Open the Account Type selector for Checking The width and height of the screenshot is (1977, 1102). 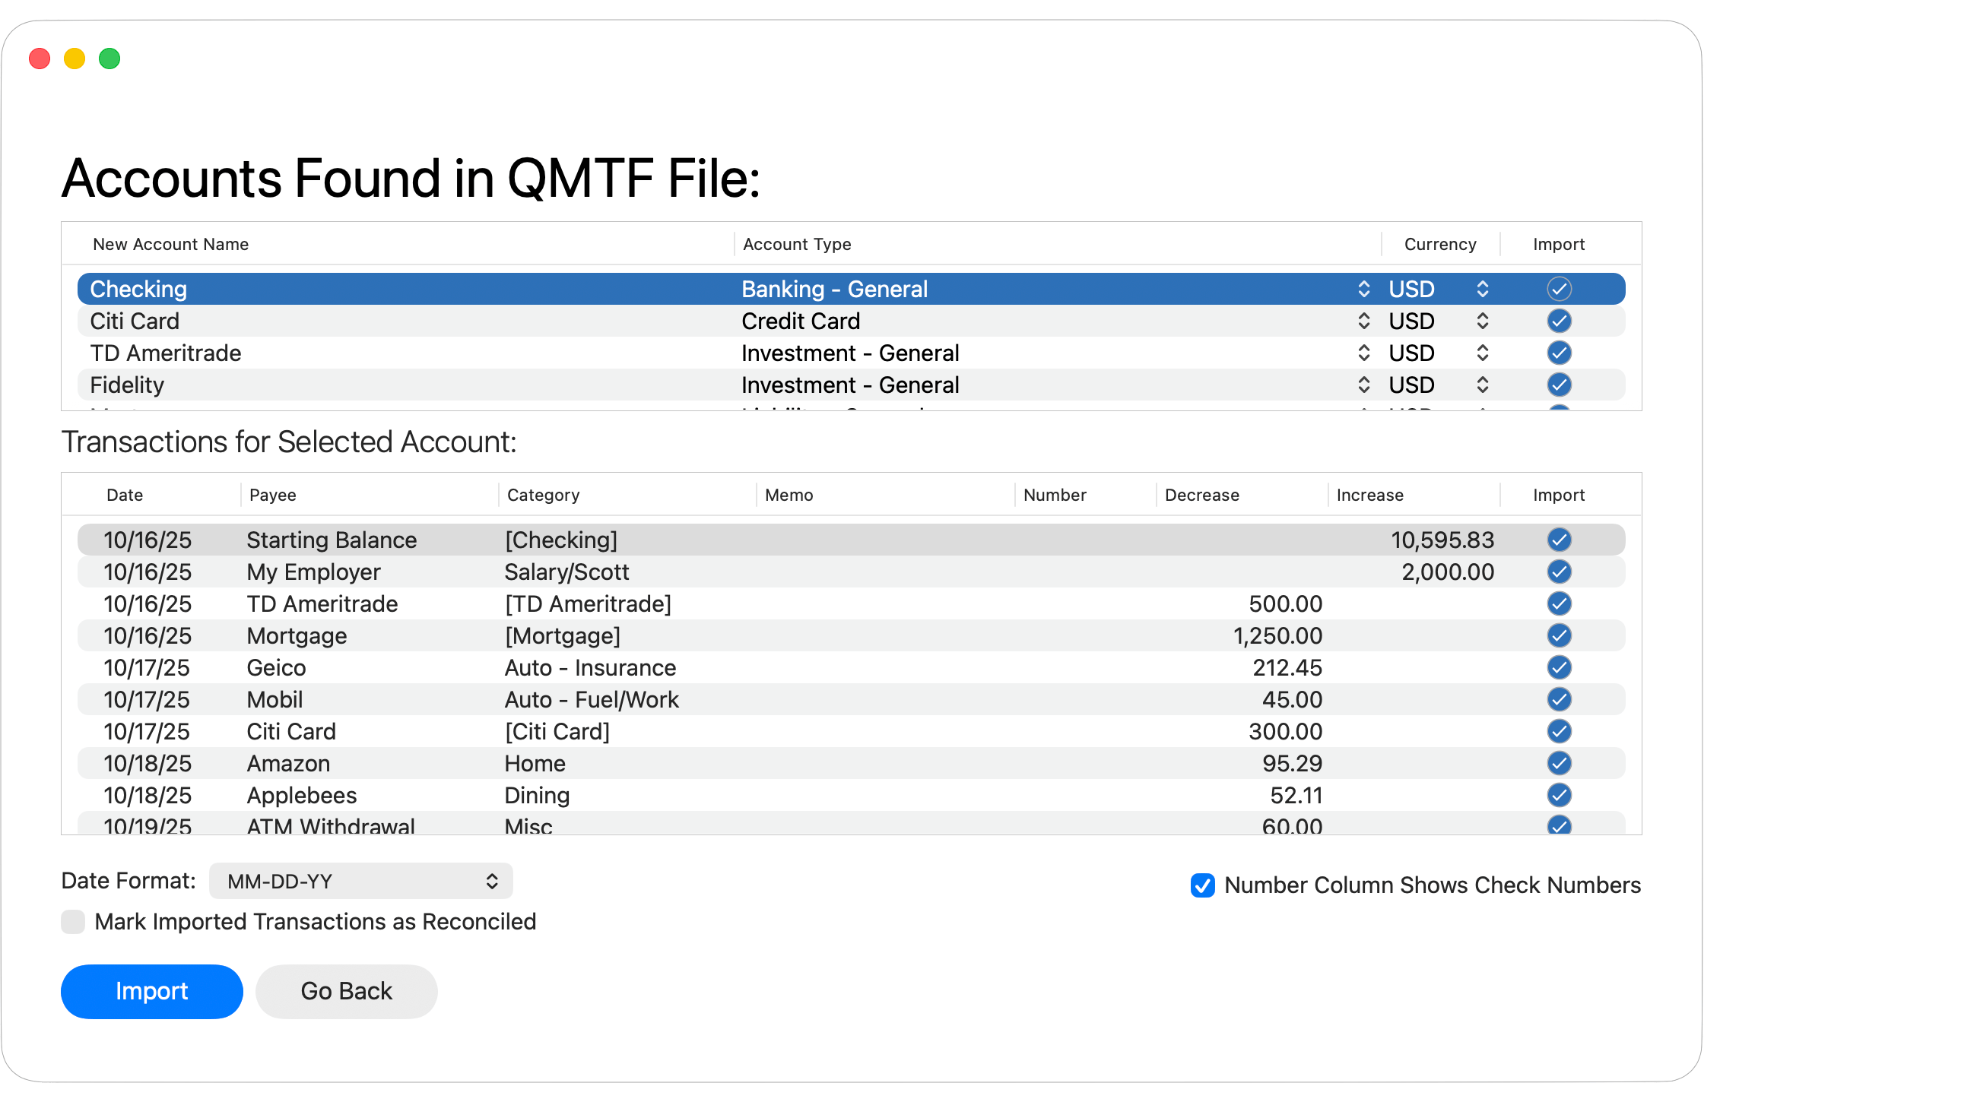click(1364, 289)
